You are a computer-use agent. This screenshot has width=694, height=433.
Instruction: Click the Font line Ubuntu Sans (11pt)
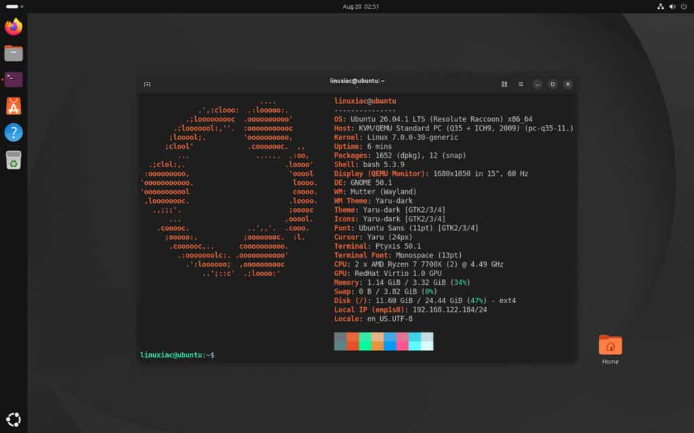(x=407, y=228)
